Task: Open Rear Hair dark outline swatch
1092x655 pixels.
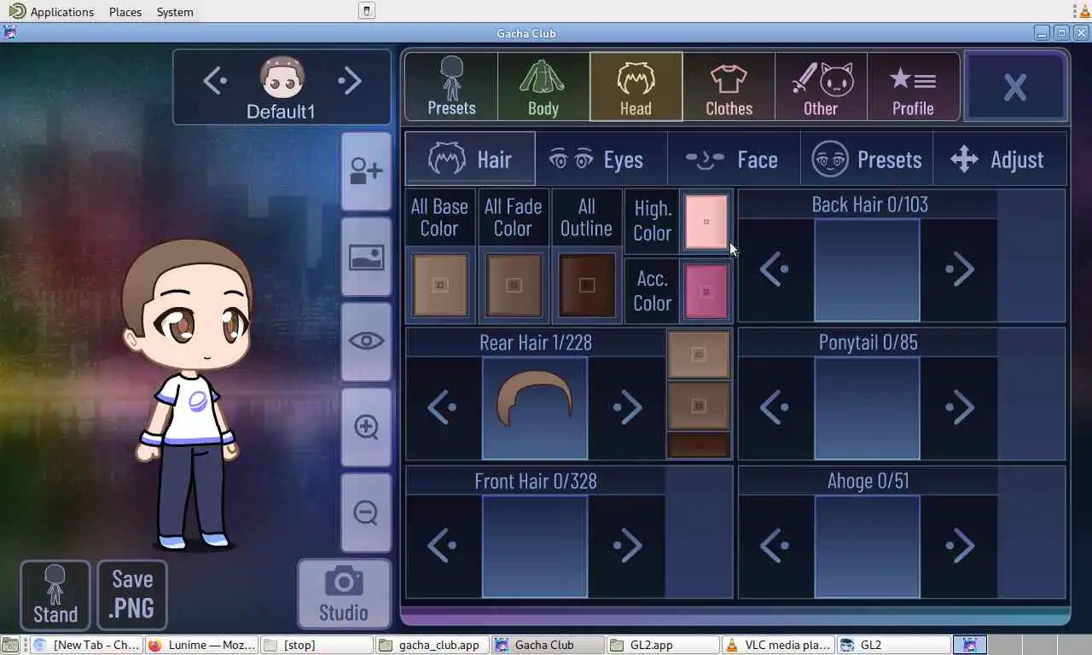Action: [x=699, y=444]
